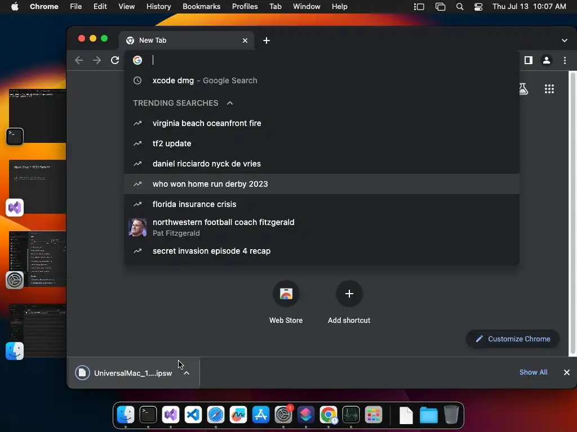Image resolution: width=577 pixels, height=432 pixels.
Task: Open Spotlight search in menu bar
Action: click(x=460, y=7)
